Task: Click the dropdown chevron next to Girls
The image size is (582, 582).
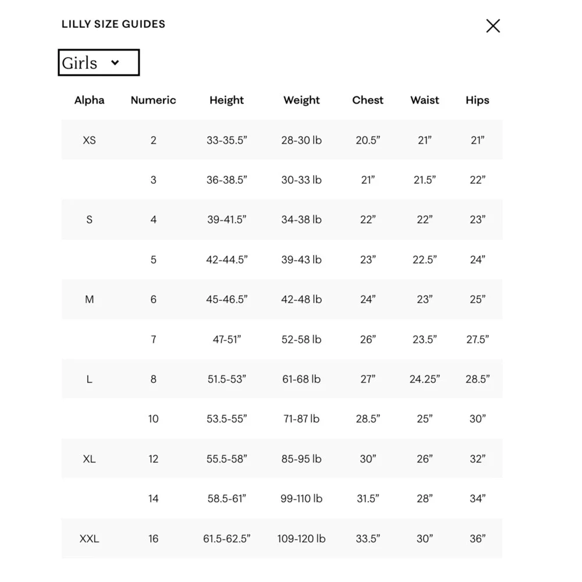Action: point(115,62)
